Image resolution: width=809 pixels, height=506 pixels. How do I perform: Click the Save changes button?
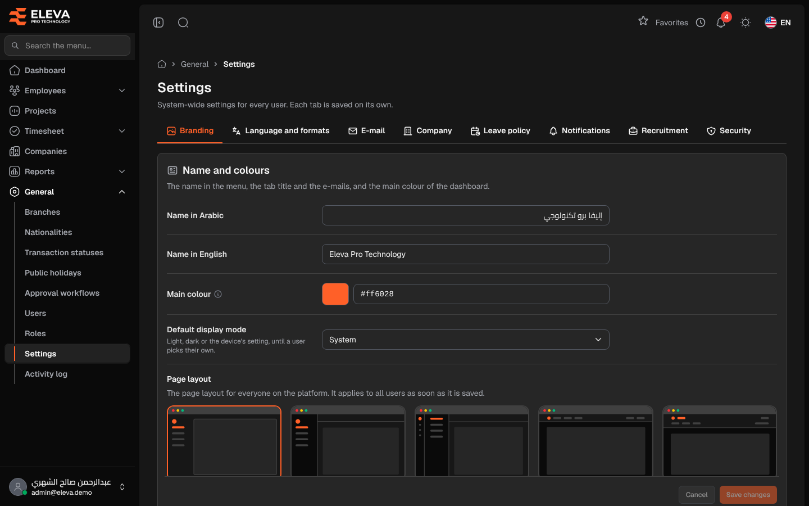(x=748, y=495)
